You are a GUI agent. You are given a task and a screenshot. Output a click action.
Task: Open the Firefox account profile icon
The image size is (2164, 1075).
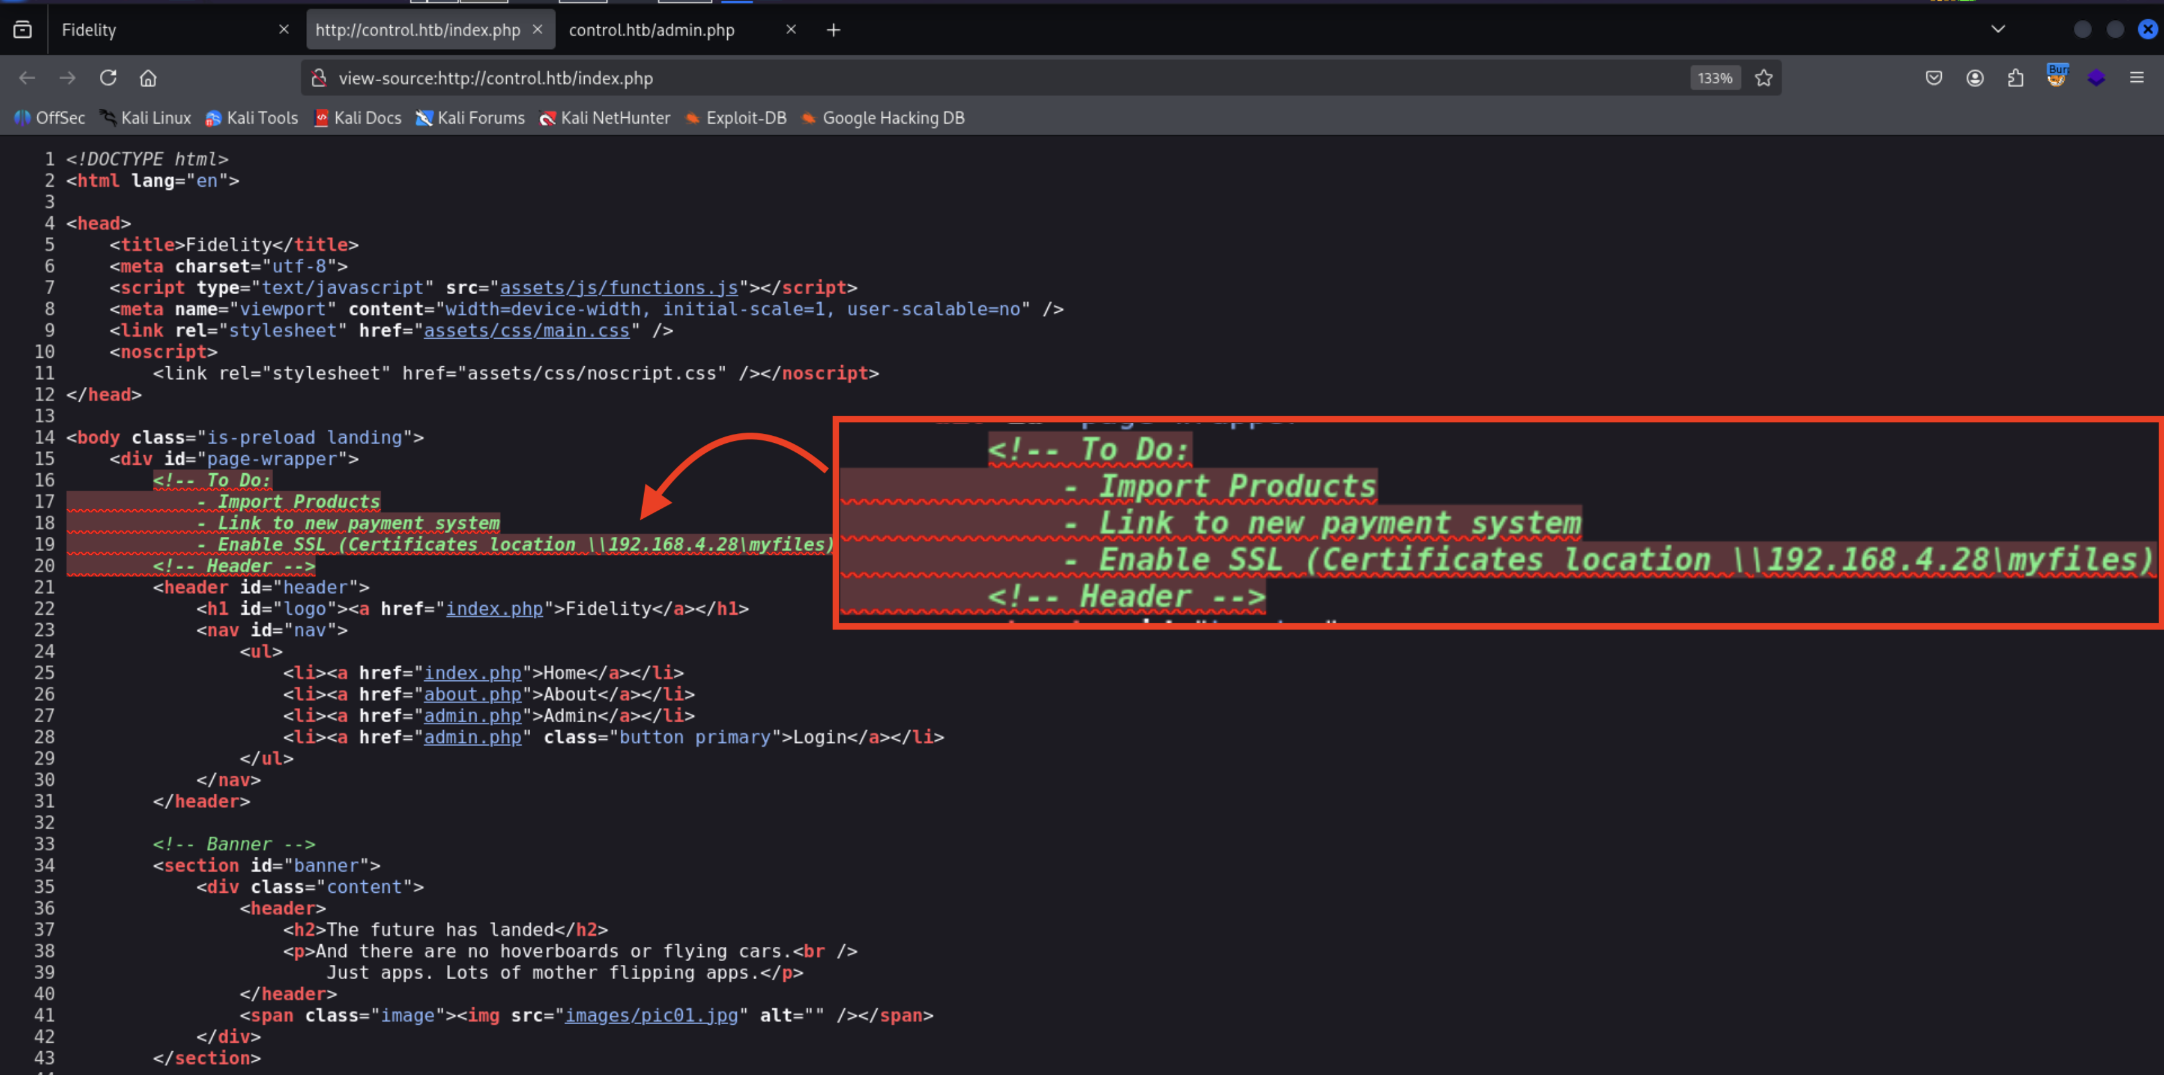click(x=1975, y=78)
